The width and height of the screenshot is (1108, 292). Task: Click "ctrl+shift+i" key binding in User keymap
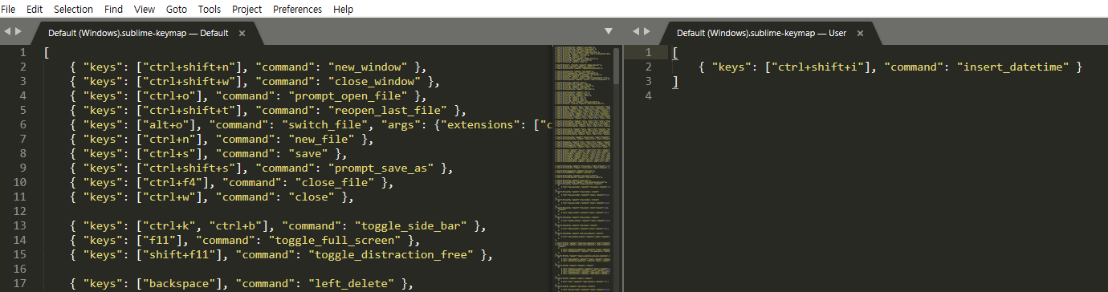coord(817,67)
